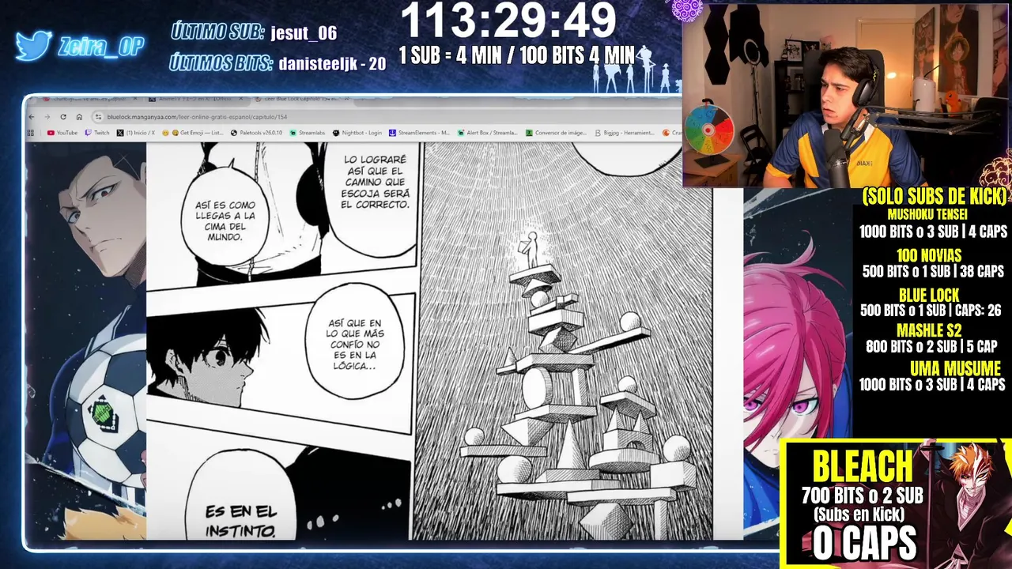The height and width of the screenshot is (569, 1012).
Task: Click the site info icon in address bar
Action: 98,117
